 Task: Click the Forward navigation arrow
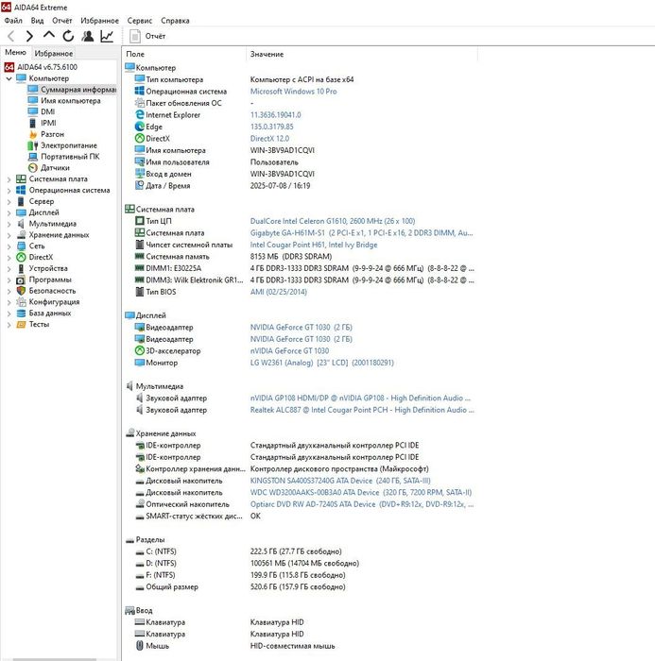(x=29, y=36)
